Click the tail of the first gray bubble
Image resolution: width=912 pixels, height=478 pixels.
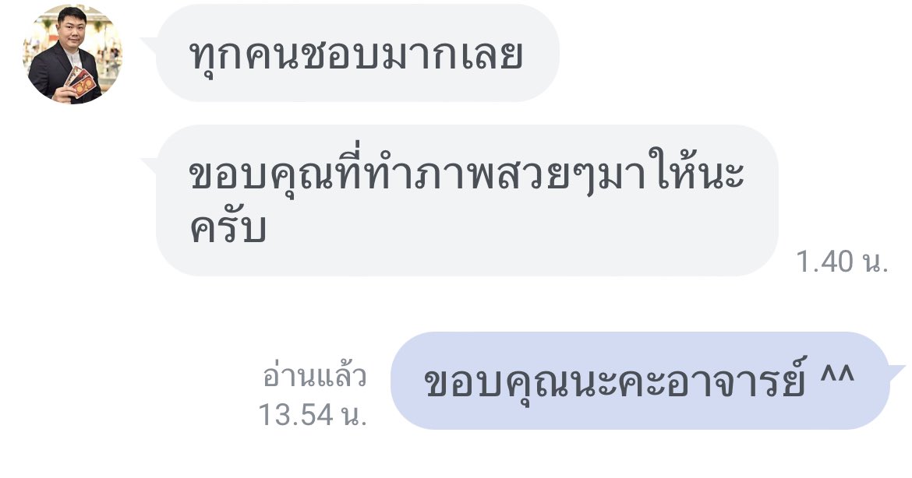coord(150,44)
